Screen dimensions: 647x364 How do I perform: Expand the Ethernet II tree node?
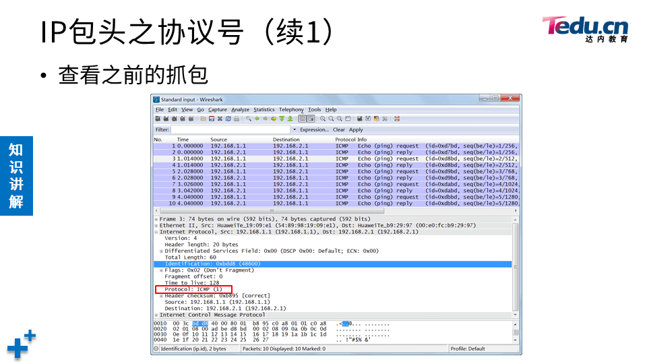[x=156, y=226]
